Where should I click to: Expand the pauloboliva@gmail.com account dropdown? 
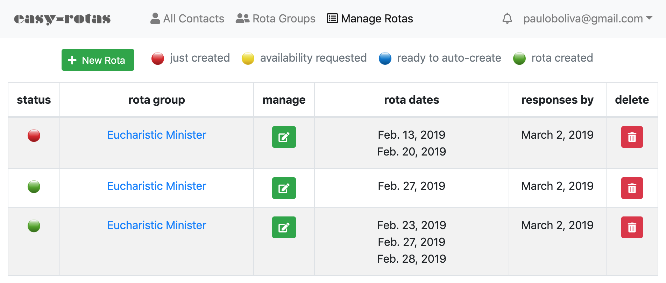point(588,19)
